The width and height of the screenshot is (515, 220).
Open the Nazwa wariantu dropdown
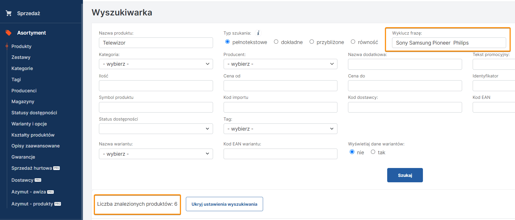[x=156, y=154]
